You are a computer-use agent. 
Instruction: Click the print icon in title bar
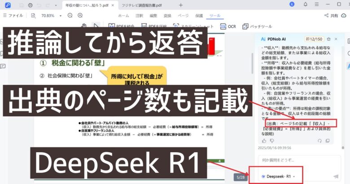coord(30,5)
